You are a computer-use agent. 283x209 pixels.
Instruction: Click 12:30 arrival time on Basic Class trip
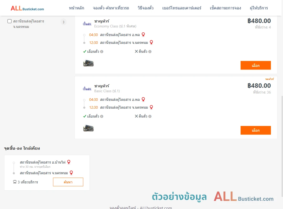coord(94,107)
